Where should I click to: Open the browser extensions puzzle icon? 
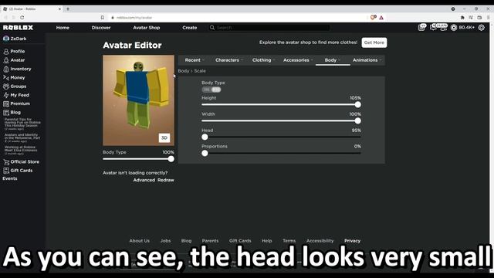tap(462, 18)
